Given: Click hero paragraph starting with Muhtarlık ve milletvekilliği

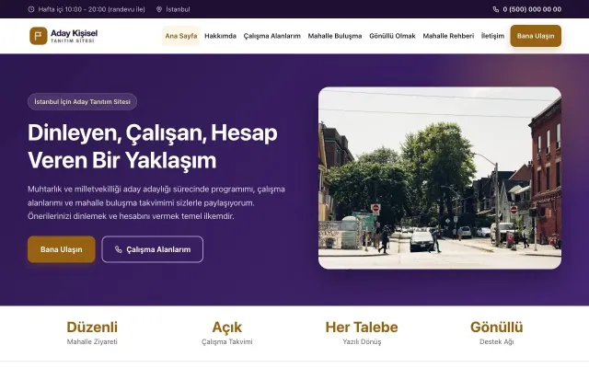Looking at the screenshot, I should (x=156, y=202).
